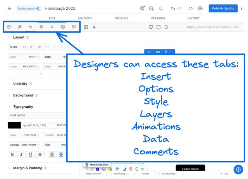Toggle underline formatting
The width and height of the screenshot is (248, 179).
(31, 155)
